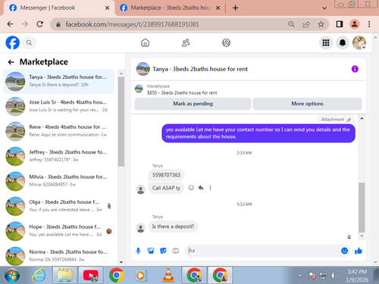Click the Is there a deposit? message

tap(173, 226)
